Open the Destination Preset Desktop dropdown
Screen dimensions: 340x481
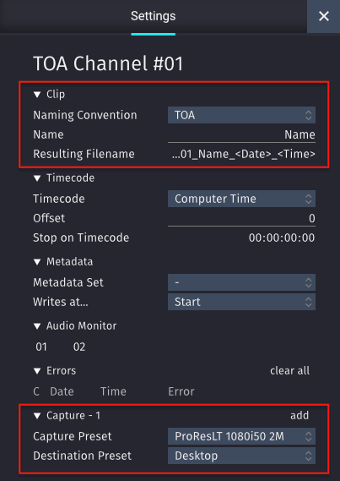tap(241, 456)
